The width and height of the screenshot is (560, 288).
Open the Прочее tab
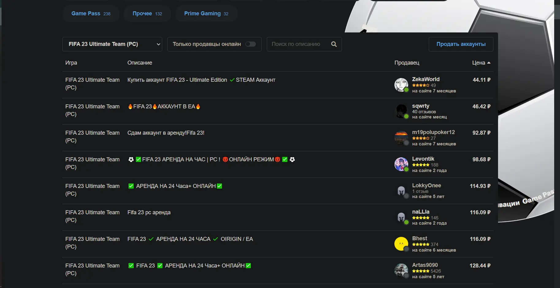(x=147, y=13)
